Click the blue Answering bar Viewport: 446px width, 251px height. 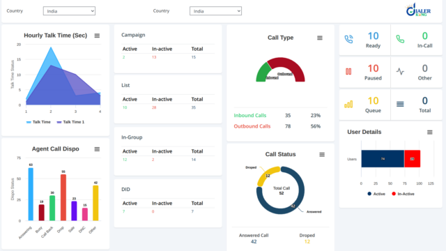pos(31,194)
